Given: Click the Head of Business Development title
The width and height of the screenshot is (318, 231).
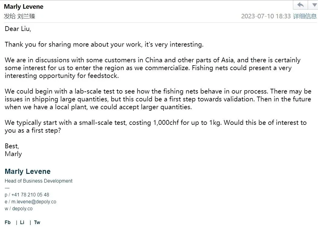Looking at the screenshot, I should [39, 181].
